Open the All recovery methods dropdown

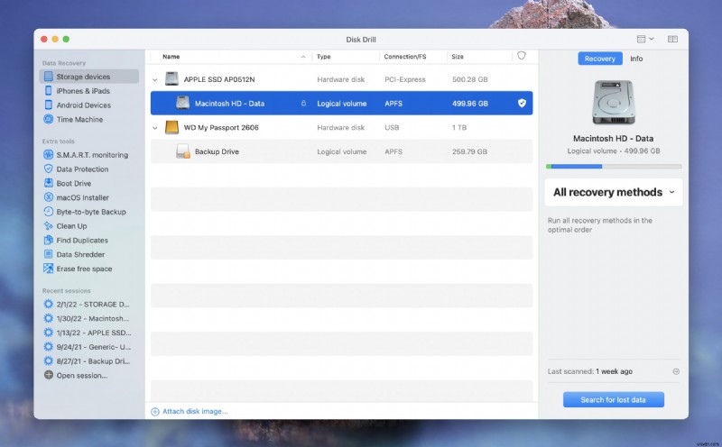pyautogui.click(x=614, y=192)
